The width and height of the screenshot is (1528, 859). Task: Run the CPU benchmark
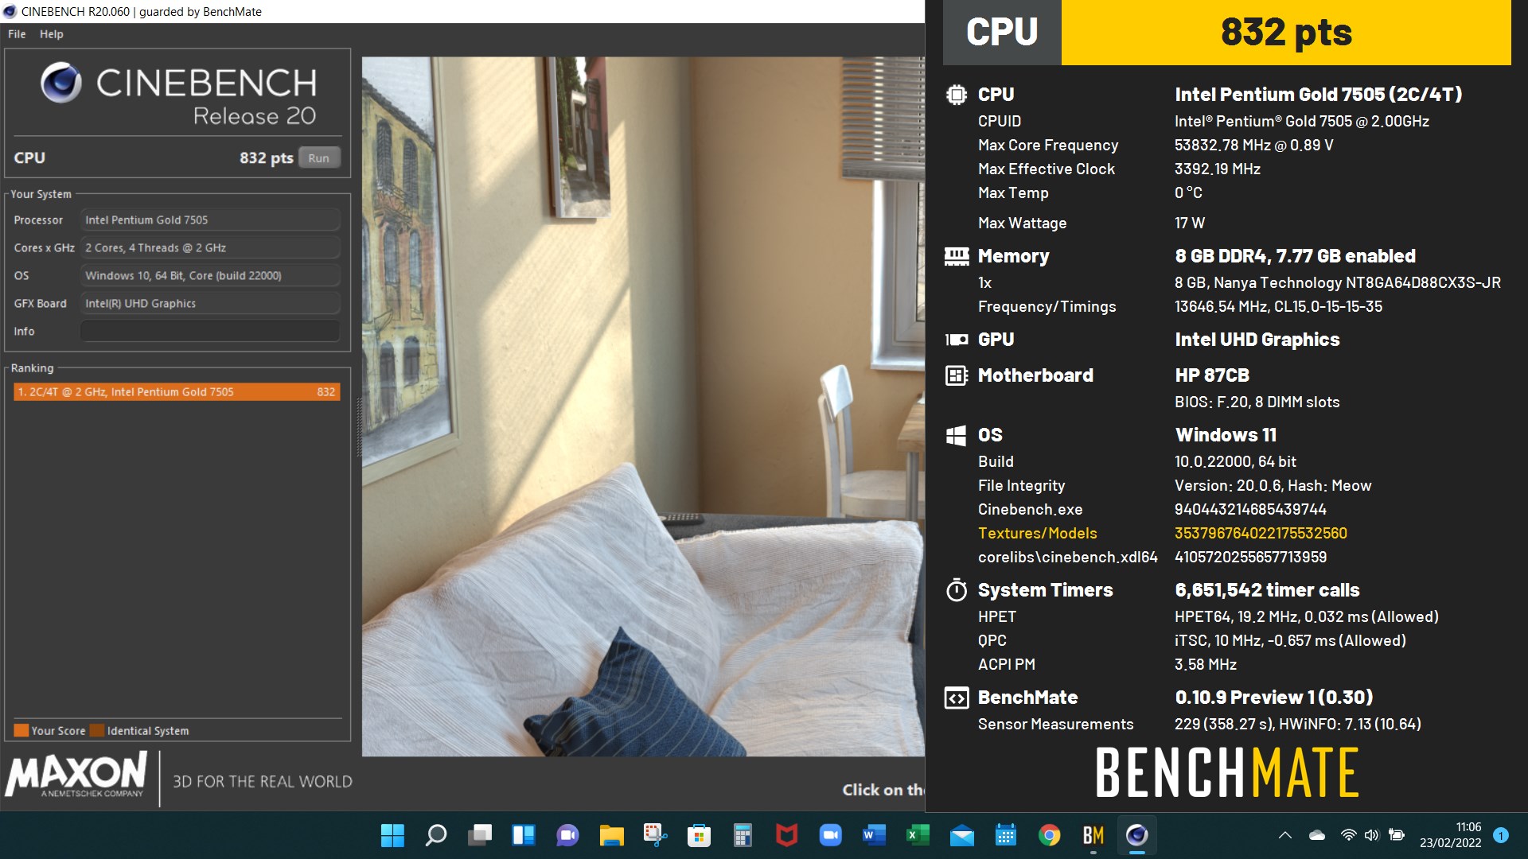pyautogui.click(x=319, y=157)
